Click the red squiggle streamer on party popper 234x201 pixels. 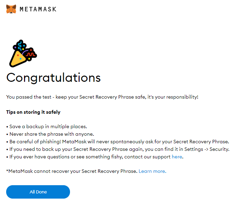[31, 54]
